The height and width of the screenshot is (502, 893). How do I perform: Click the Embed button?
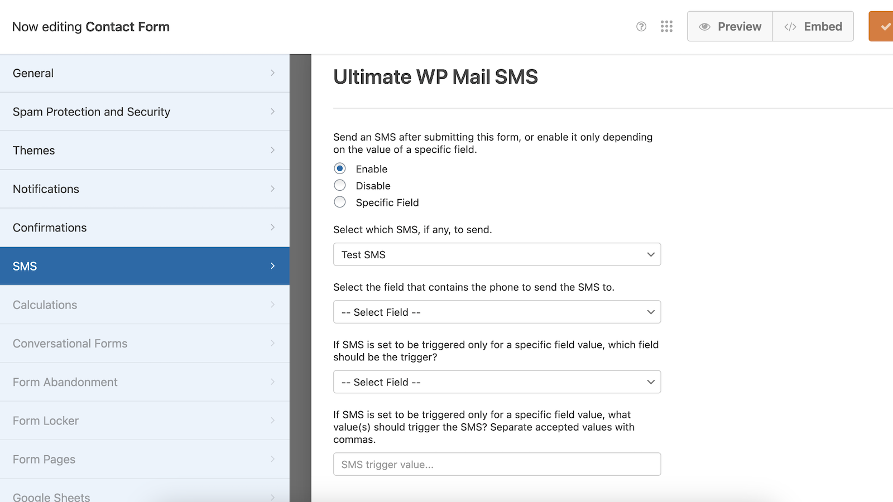(813, 26)
